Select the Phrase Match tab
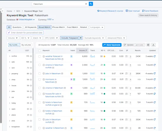The width and height of the screenshot is (162, 131). click(x=59, y=27)
